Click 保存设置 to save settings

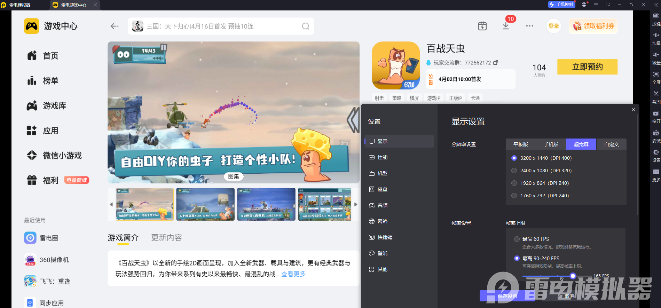click(x=507, y=296)
